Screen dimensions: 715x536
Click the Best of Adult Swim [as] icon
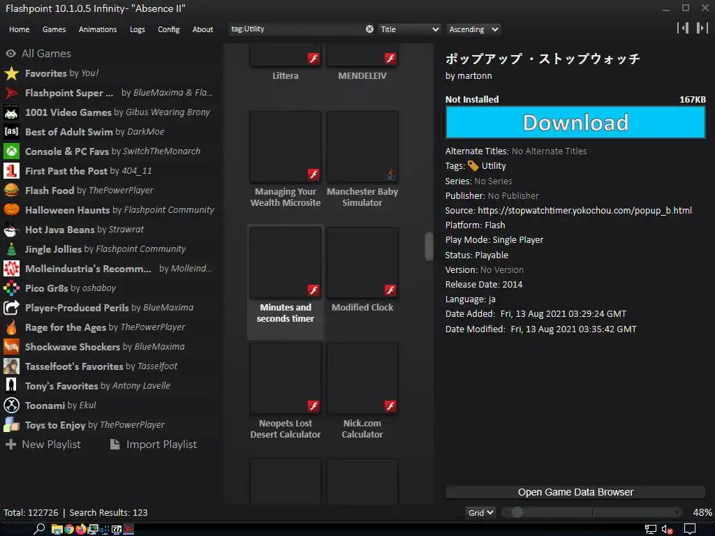point(11,132)
